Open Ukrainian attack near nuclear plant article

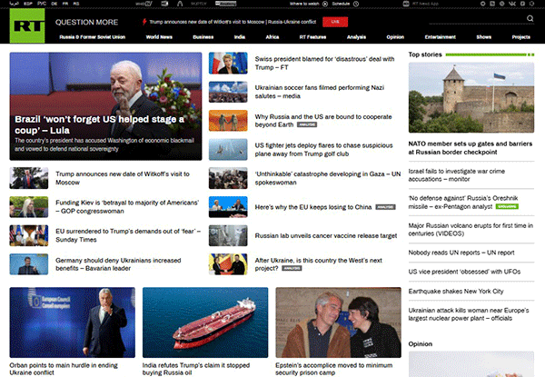(x=469, y=314)
